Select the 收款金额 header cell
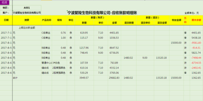 (x=176, y=20)
